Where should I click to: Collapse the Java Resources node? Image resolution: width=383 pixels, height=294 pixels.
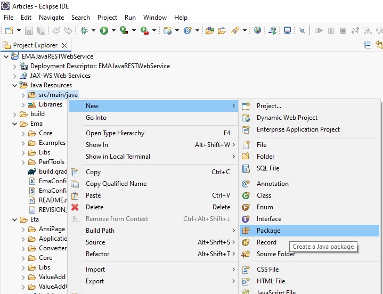click(15, 85)
